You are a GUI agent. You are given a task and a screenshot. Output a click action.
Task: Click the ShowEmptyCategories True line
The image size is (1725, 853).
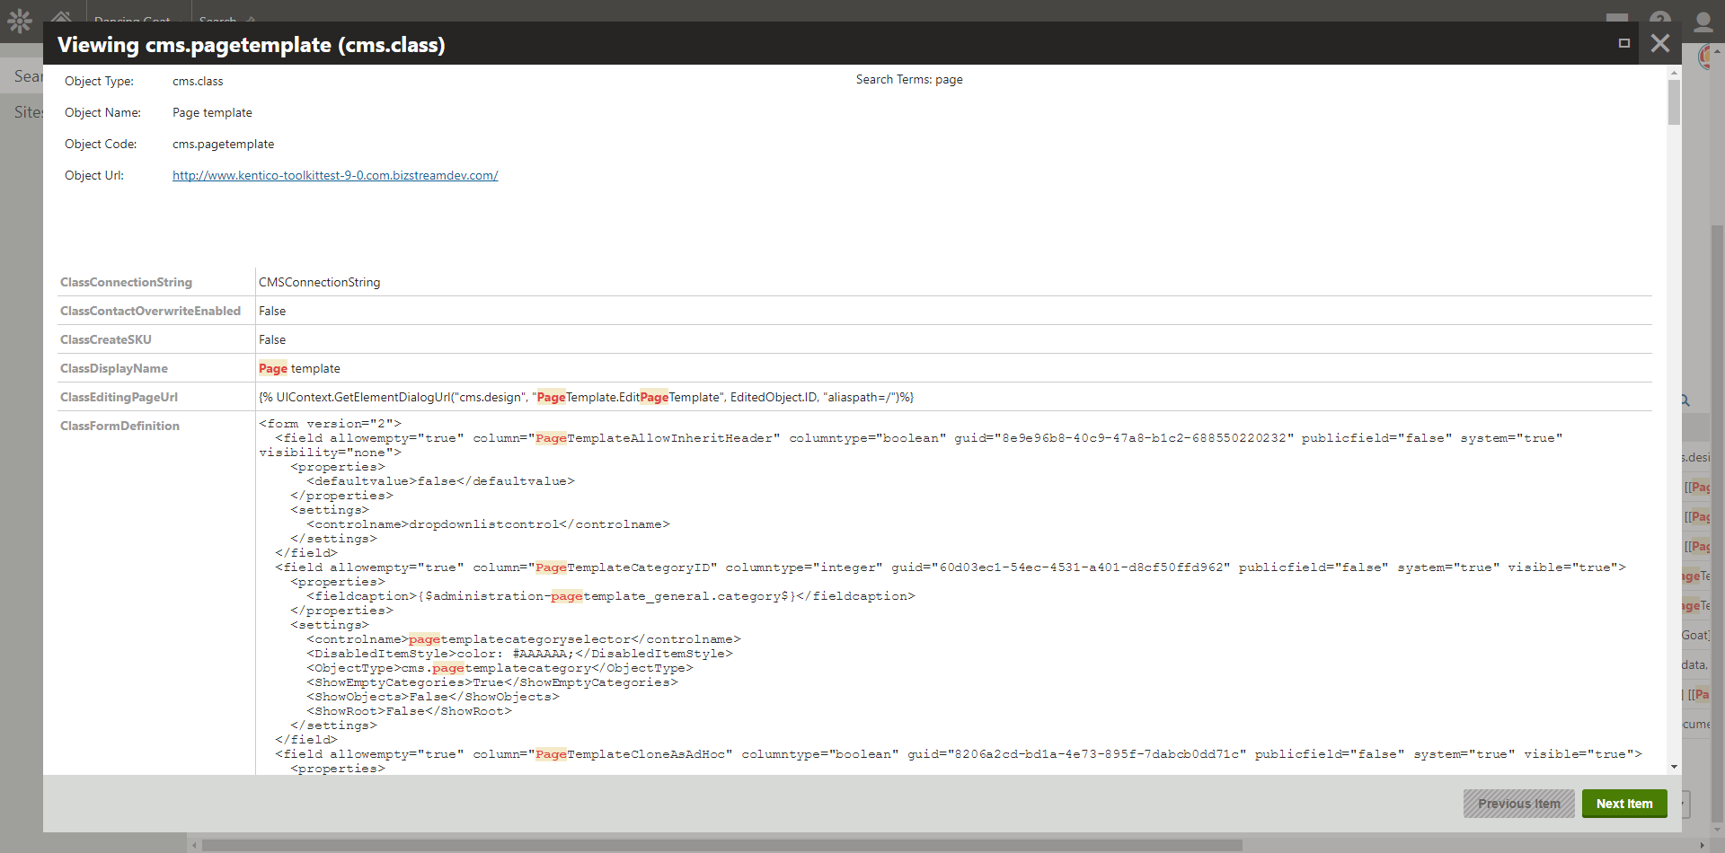click(x=492, y=682)
